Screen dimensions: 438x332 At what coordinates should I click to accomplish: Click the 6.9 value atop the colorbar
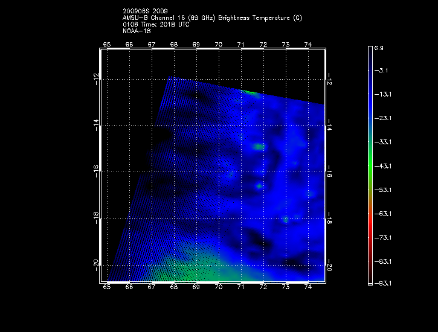point(379,47)
